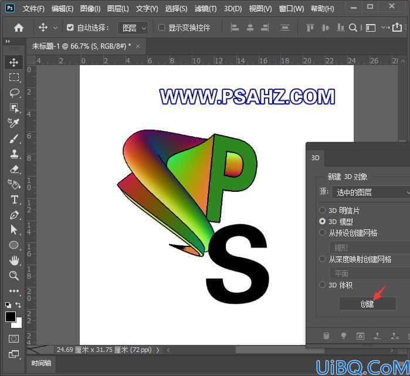This screenshot has width=410, height=376.
Task: Expand the collapsed toolbox double-arrow
Action: point(8,41)
